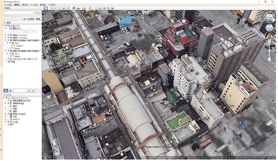This screenshot has width=278, height=161.
Task: Expand the 観光ツアー folder arrow
Action: [6, 28]
